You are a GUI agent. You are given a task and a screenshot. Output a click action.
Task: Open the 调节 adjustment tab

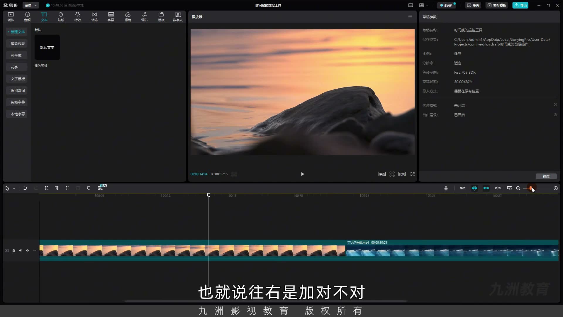(x=145, y=17)
